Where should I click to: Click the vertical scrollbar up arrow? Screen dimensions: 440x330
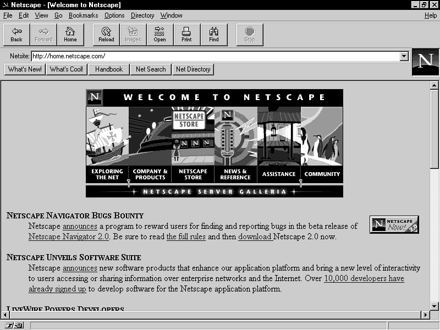click(x=434, y=85)
